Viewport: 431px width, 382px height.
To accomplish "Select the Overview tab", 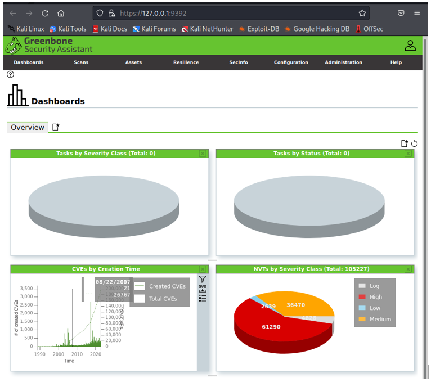I will (x=28, y=128).
